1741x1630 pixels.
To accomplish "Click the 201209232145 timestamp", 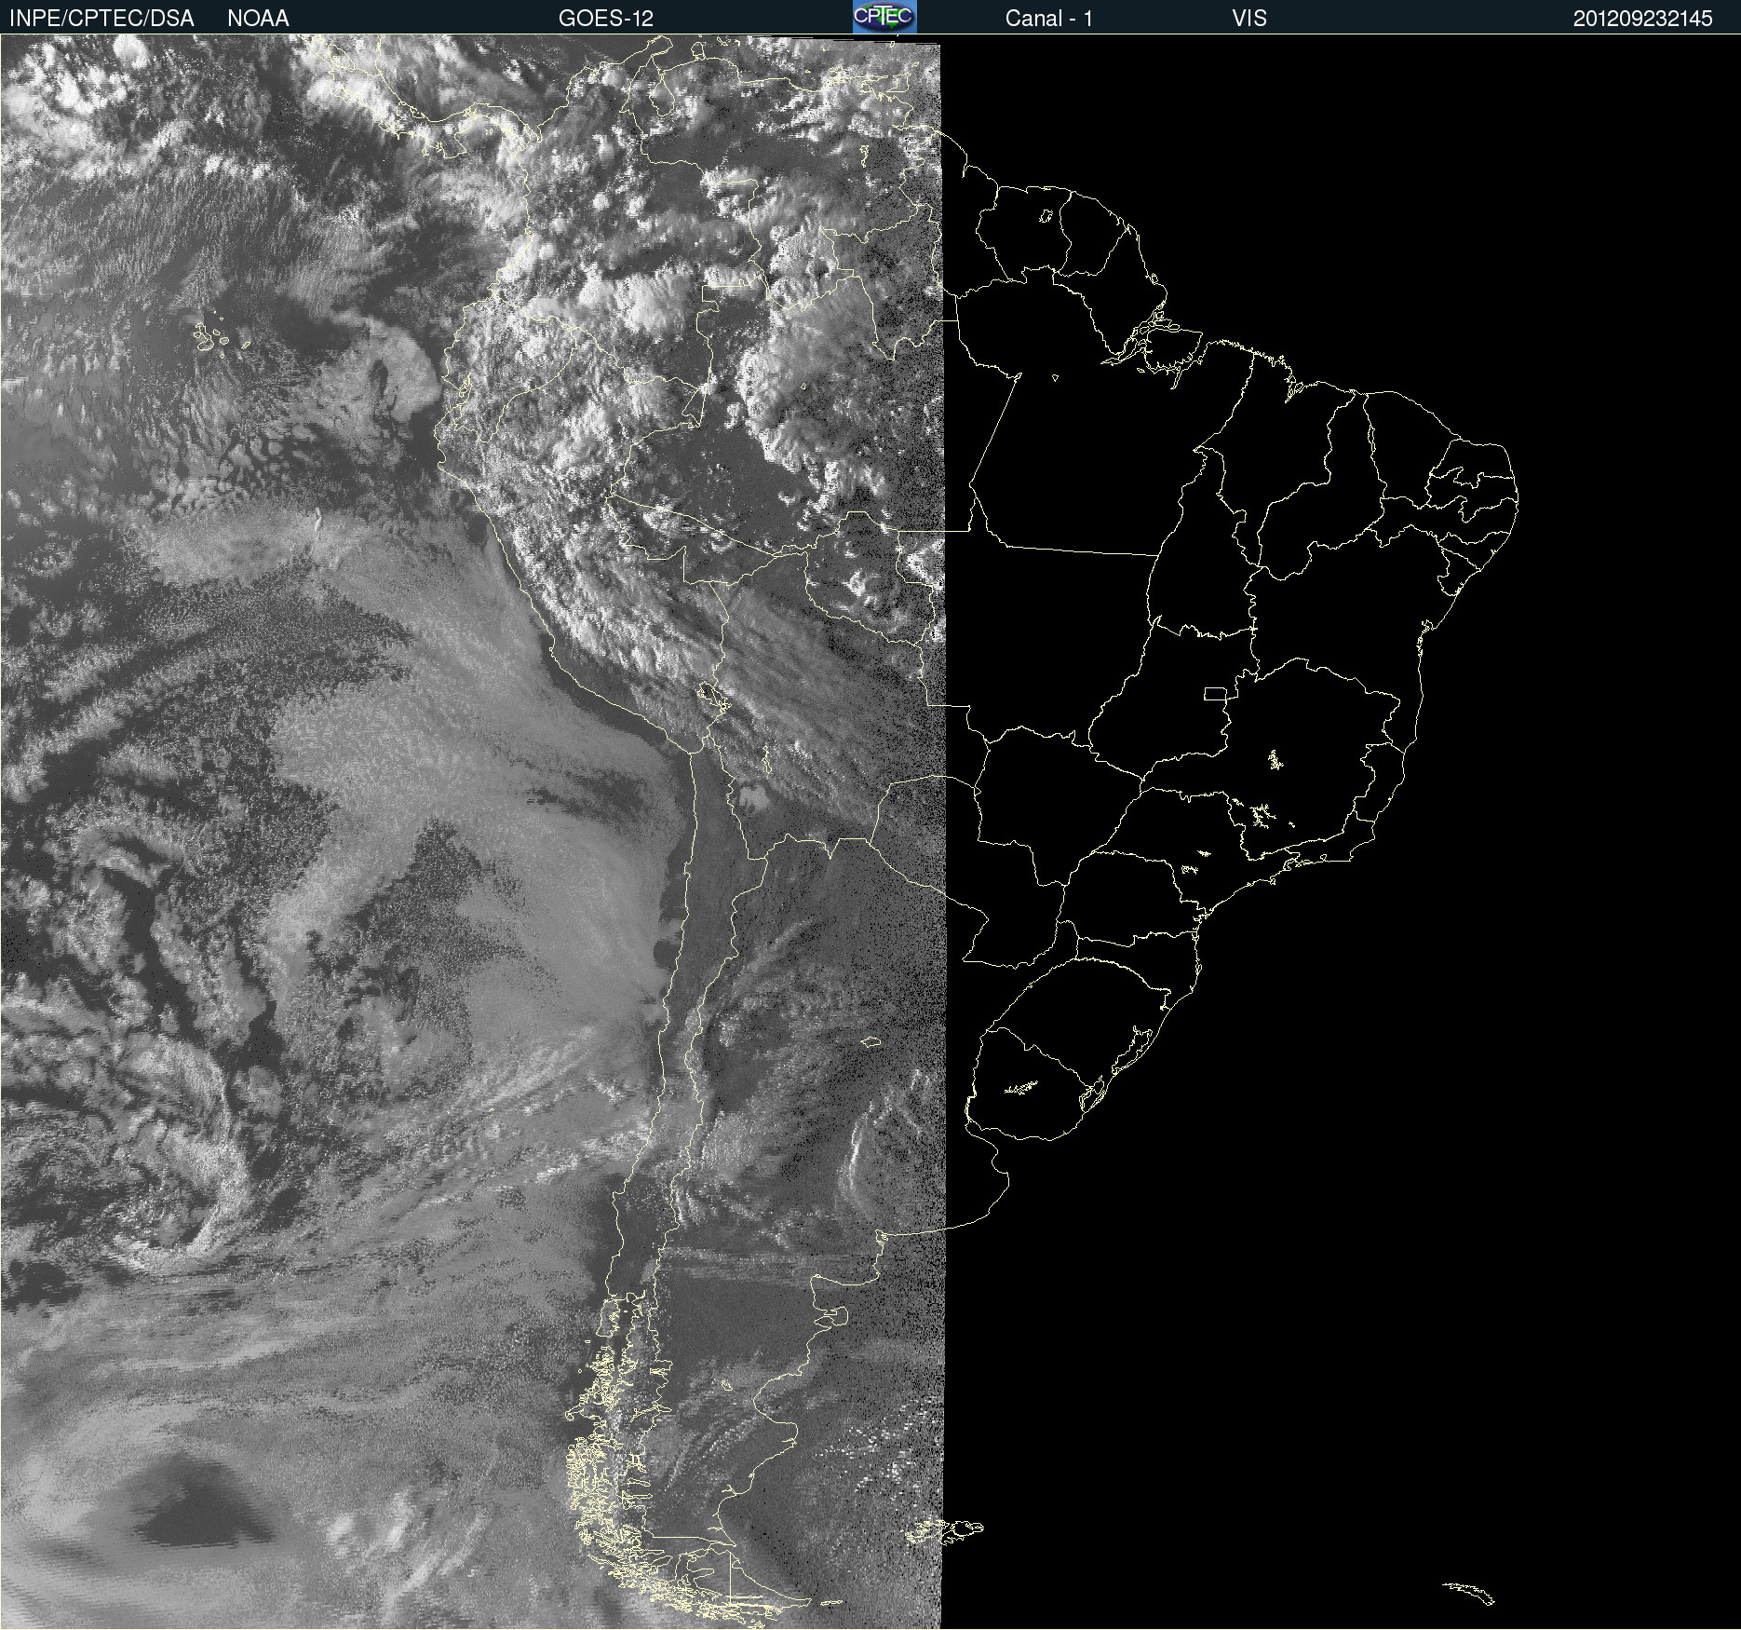I will (x=1643, y=19).
